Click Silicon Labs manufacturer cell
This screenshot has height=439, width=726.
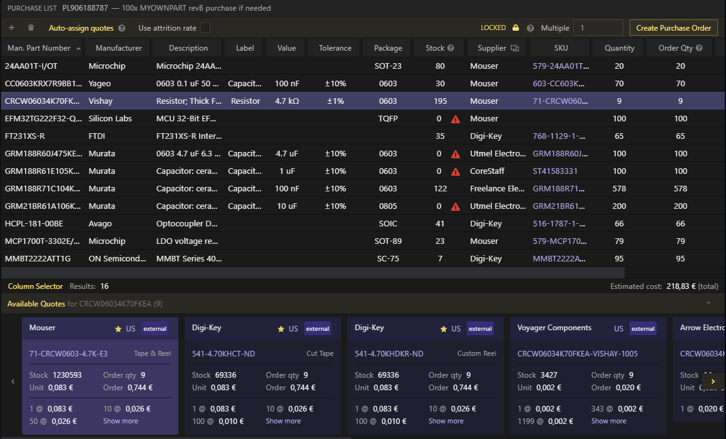click(110, 119)
